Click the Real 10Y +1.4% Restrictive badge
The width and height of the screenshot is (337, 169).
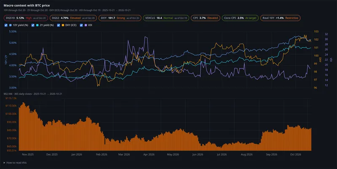[280, 18]
